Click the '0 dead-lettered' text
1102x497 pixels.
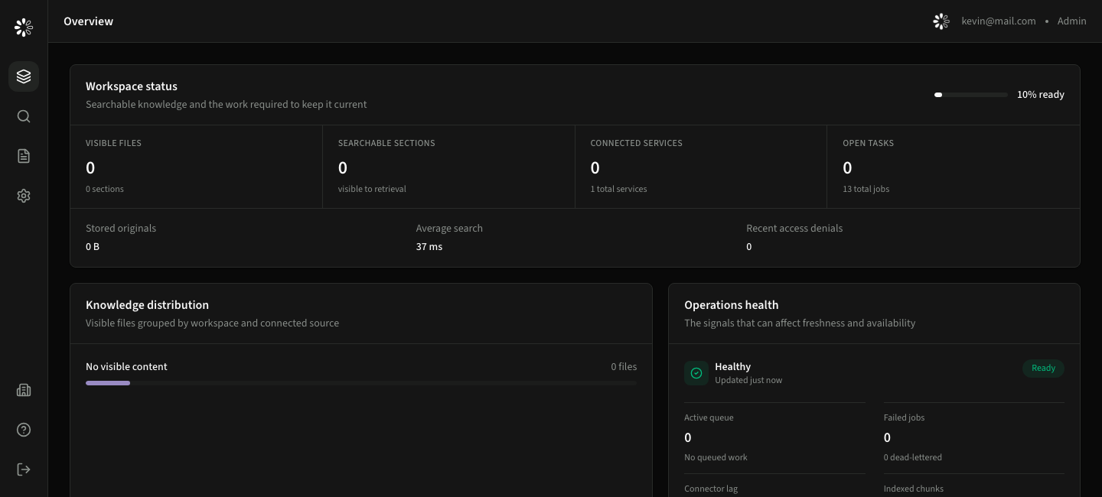pyautogui.click(x=913, y=457)
